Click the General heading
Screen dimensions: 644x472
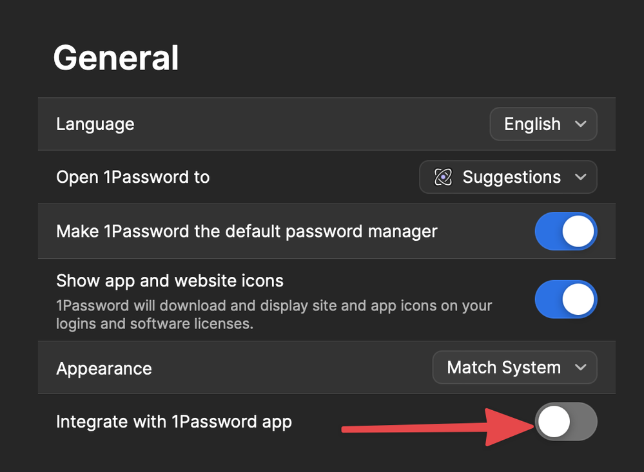(x=116, y=58)
